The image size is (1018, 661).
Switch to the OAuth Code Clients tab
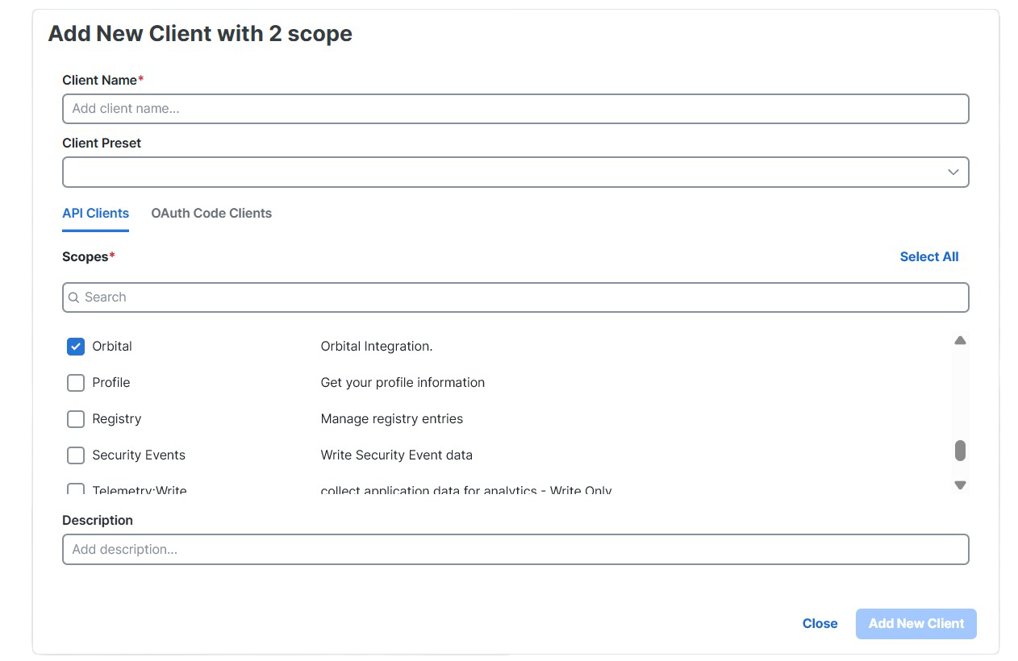pyautogui.click(x=211, y=213)
